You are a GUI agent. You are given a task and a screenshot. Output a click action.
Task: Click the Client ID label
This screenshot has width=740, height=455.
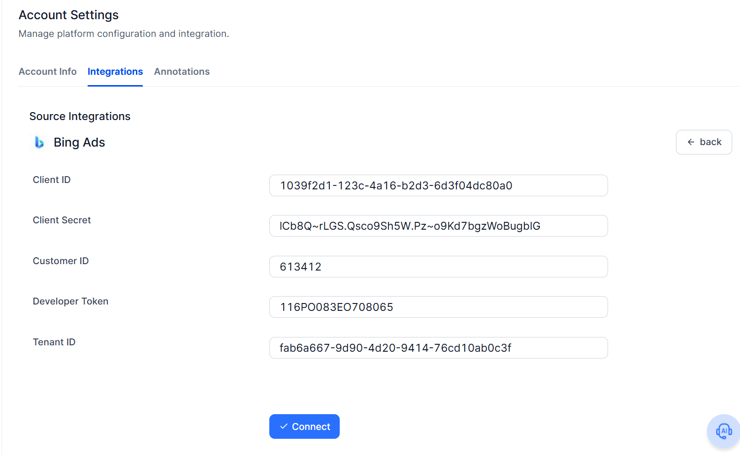click(52, 180)
